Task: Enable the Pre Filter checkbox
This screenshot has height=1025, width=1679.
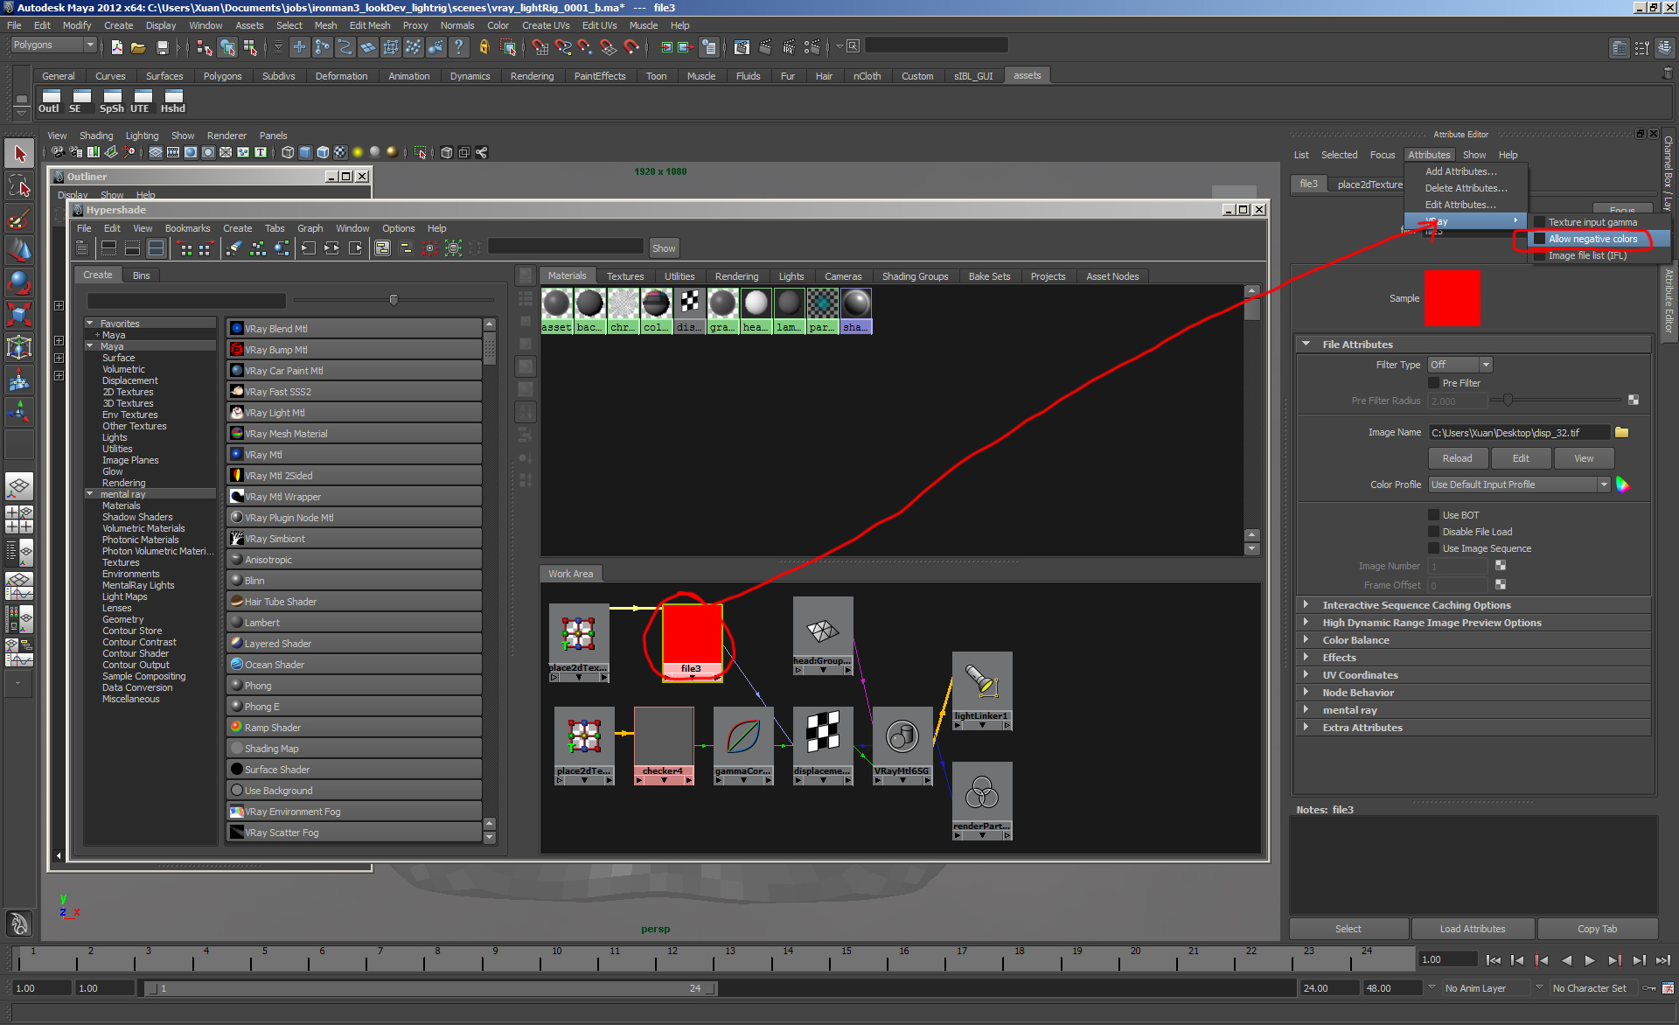Action: click(1433, 383)
